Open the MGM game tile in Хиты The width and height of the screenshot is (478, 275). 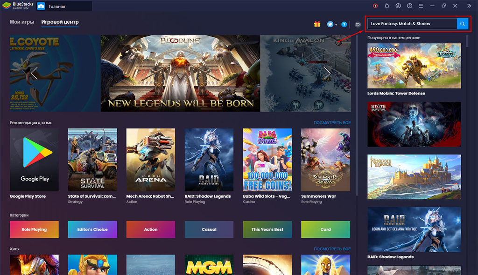click(209, 265)
